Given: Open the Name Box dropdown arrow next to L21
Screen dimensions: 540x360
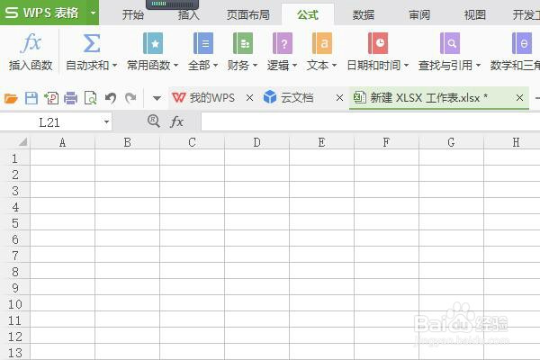Looking at the screenshot, I should [x=106, y=122].
